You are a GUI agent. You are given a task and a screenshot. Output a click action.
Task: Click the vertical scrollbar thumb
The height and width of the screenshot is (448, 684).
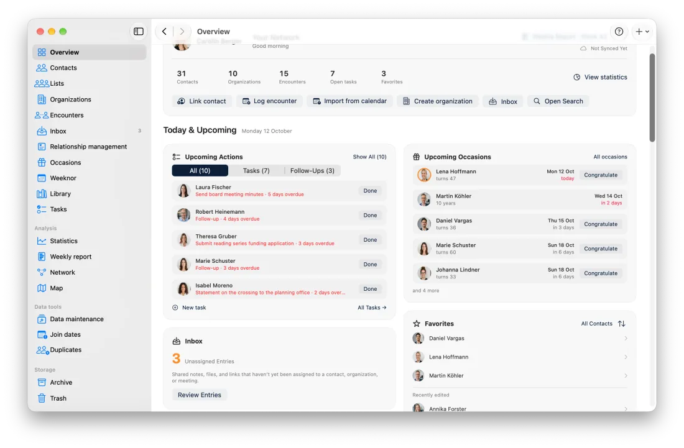652,98
